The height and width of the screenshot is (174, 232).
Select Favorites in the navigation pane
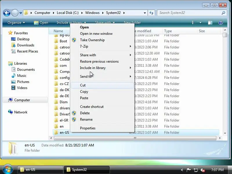click(x=21, y=33)
